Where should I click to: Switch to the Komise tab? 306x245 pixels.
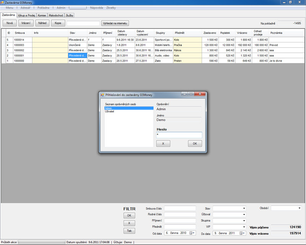42,15
